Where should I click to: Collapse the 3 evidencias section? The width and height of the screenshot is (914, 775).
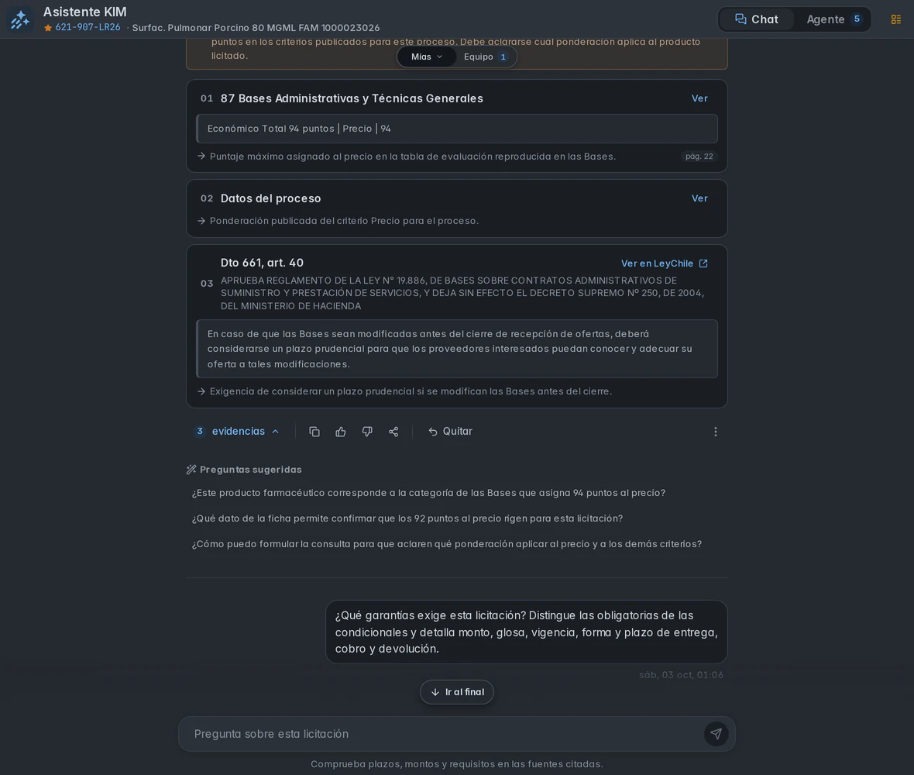coord(237,432)
